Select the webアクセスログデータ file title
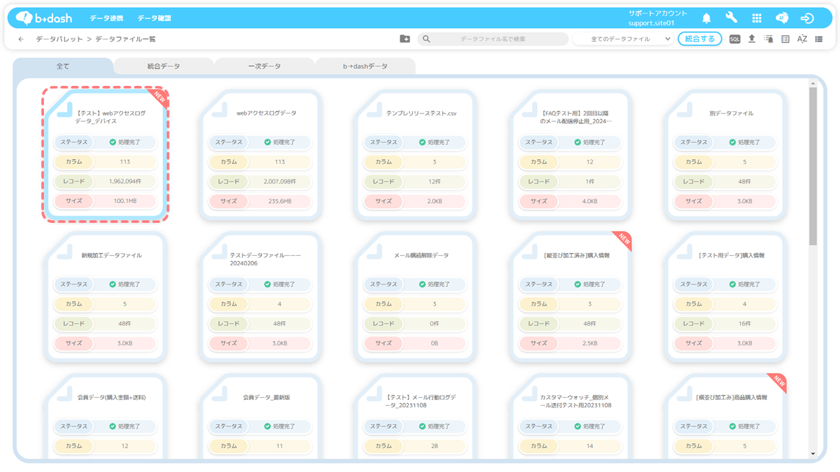840x472 pixels. coord(266,113)
